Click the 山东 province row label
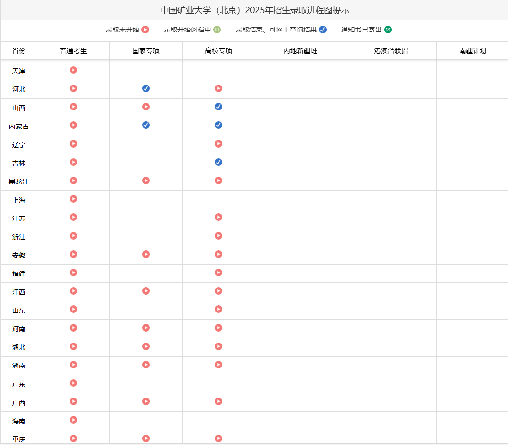The image size is (508, 445). point(19,311)
